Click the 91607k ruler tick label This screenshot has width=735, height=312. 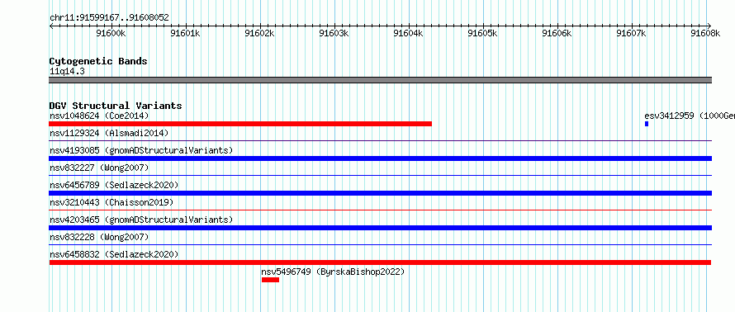click(x=632, y=33)
